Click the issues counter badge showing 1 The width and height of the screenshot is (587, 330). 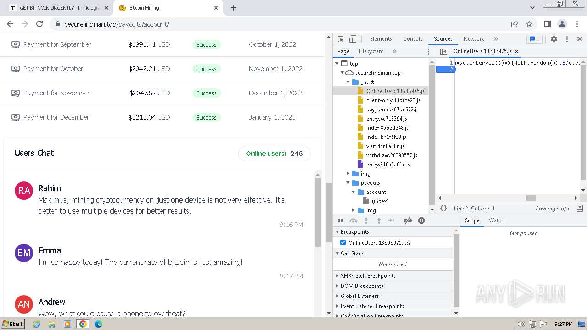click(534, 39)
